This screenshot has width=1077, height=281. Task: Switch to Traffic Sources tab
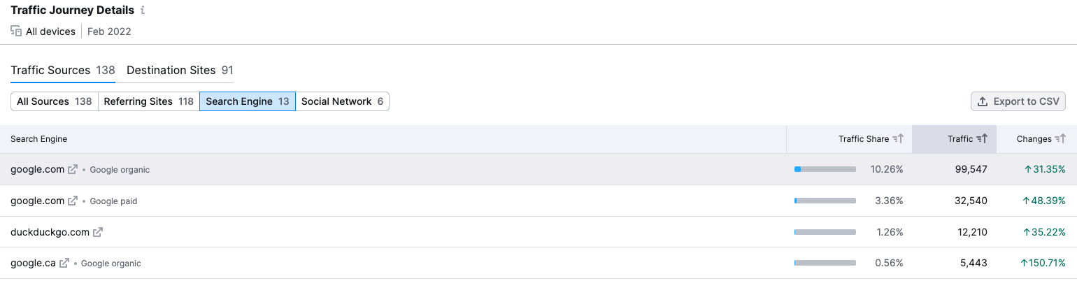click(x=63, y=70)
